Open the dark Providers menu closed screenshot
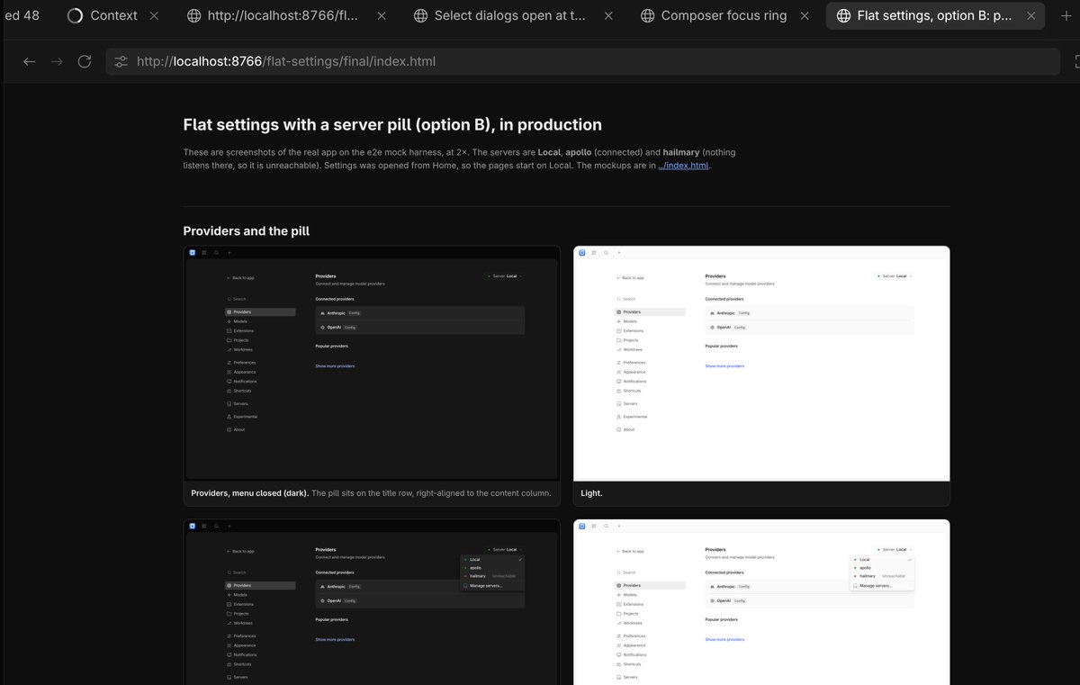The width and height of the screenshot is (1080, 685). coord(372,363)
